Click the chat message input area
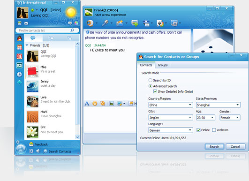This screenshot has width=249, height=181. (x=110, y=120)
